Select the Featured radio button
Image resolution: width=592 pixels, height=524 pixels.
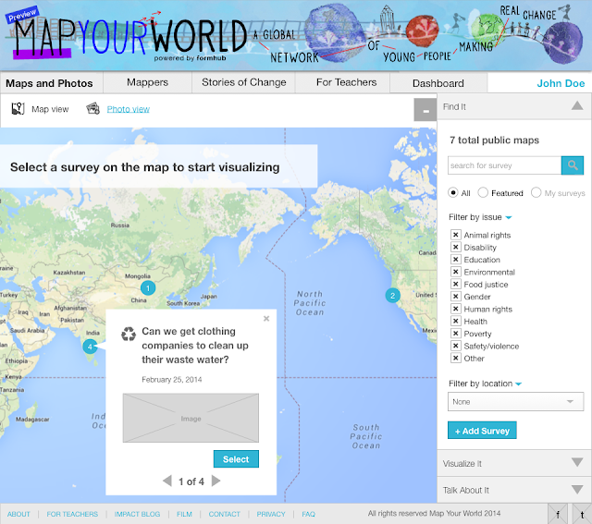pos(483,193)
